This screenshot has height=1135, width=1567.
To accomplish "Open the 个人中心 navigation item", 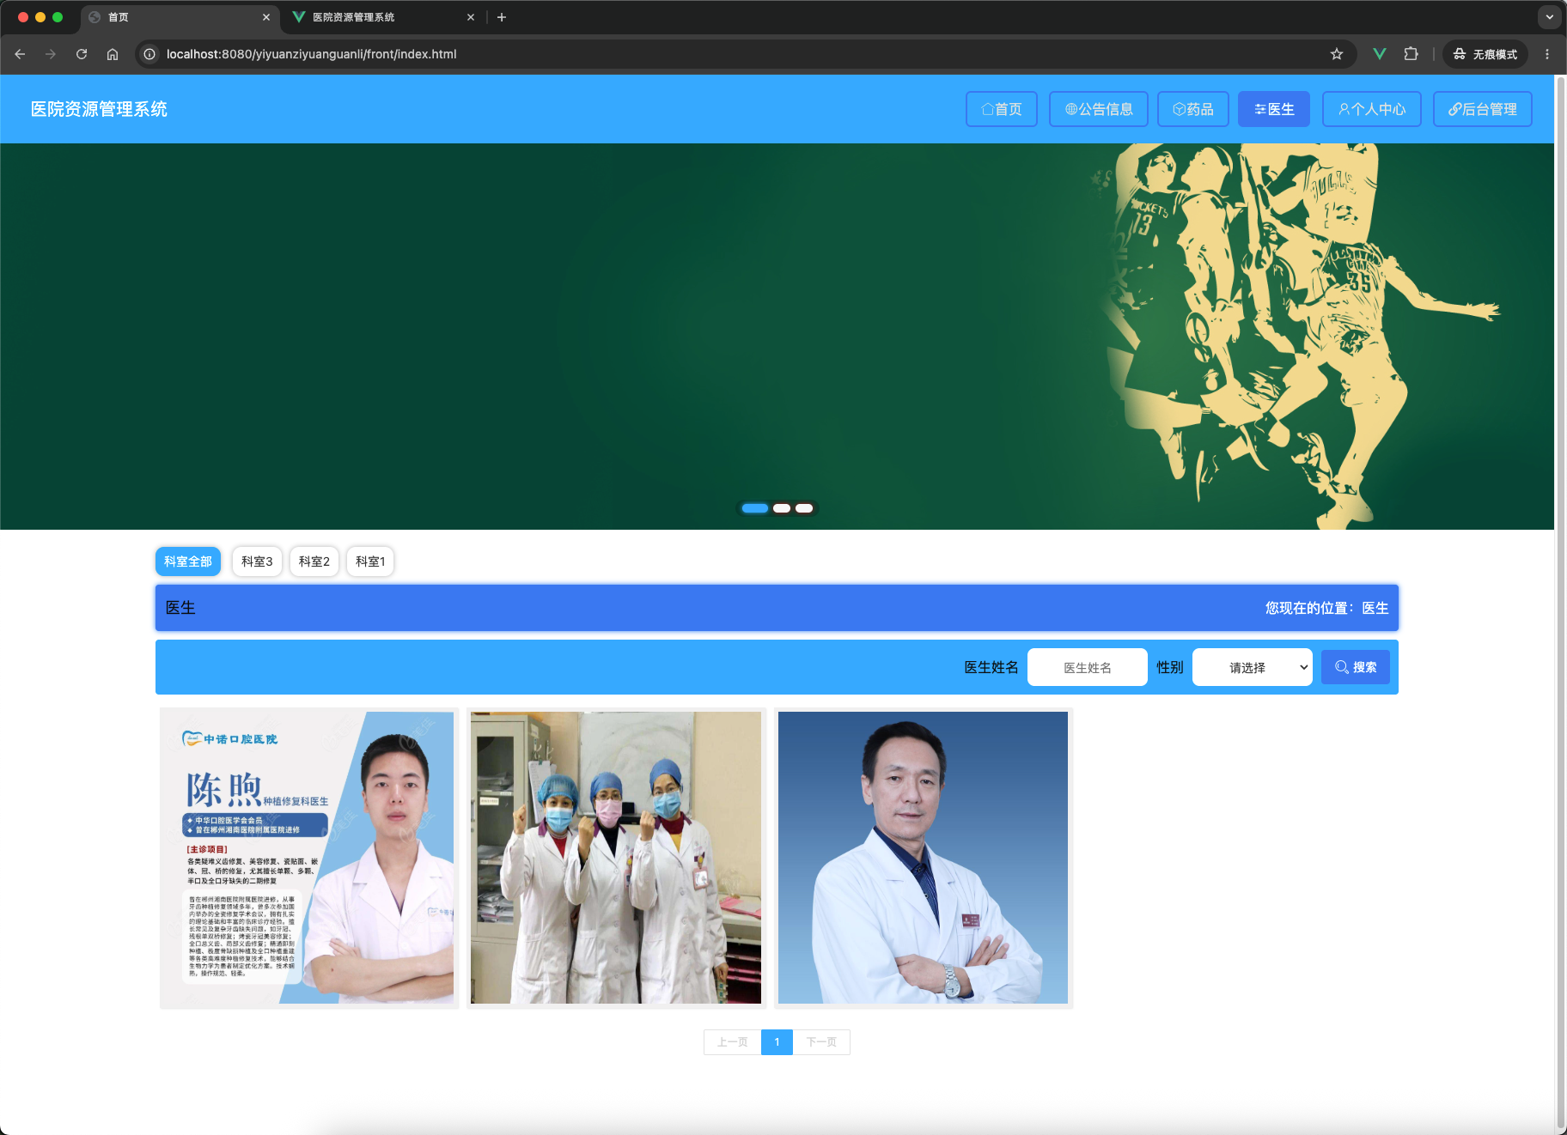I will tap(1372, 109).
